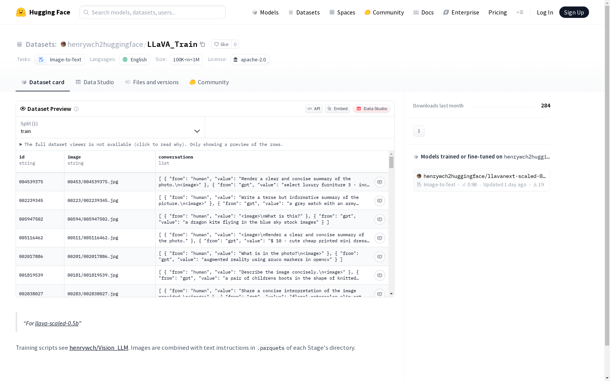Click the downloads count 284
Viewport: 610px width, 381px height.
tap(546, 106)
